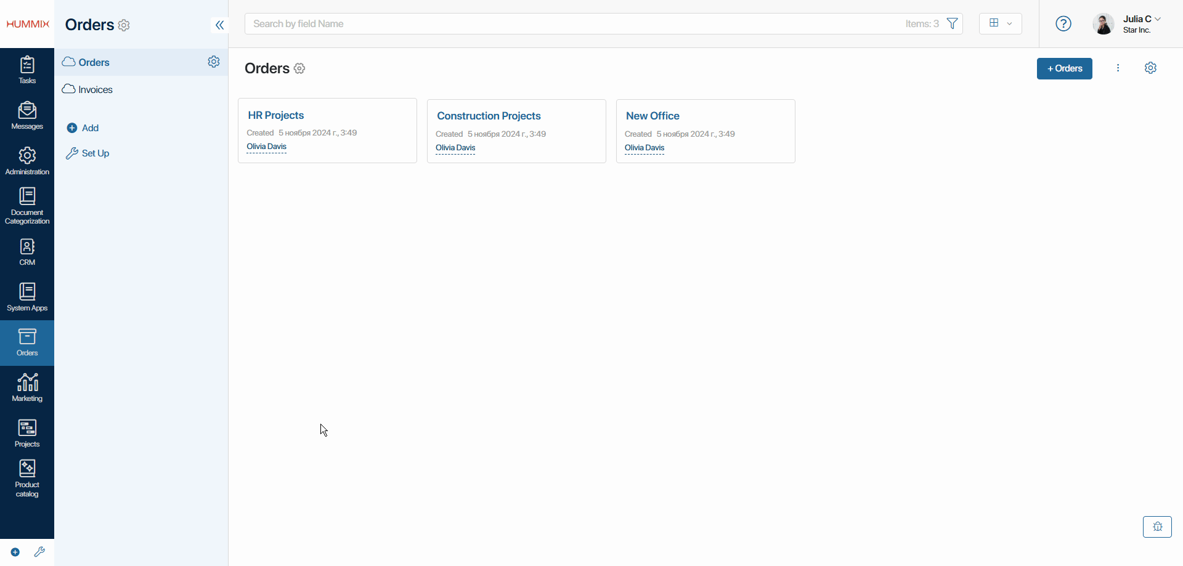Open the Marketing workspace
Viewport: 1183px width, 566px height.
click(x=27, y=388)
